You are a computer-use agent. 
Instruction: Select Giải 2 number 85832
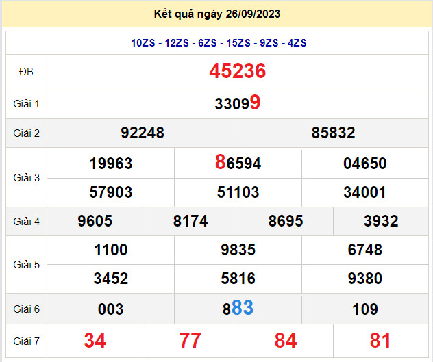click(x=333, y=133)
